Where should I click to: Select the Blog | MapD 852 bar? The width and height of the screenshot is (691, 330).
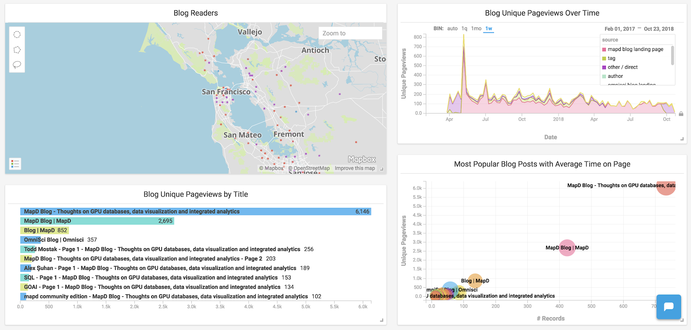point(44,230)
